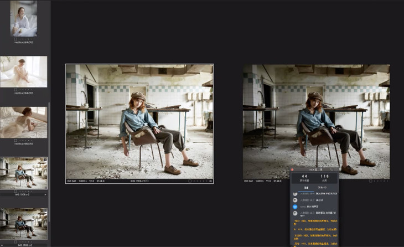
Task: Click the icon at left viewer's bottom-right corner
Action: pos(211,181)
